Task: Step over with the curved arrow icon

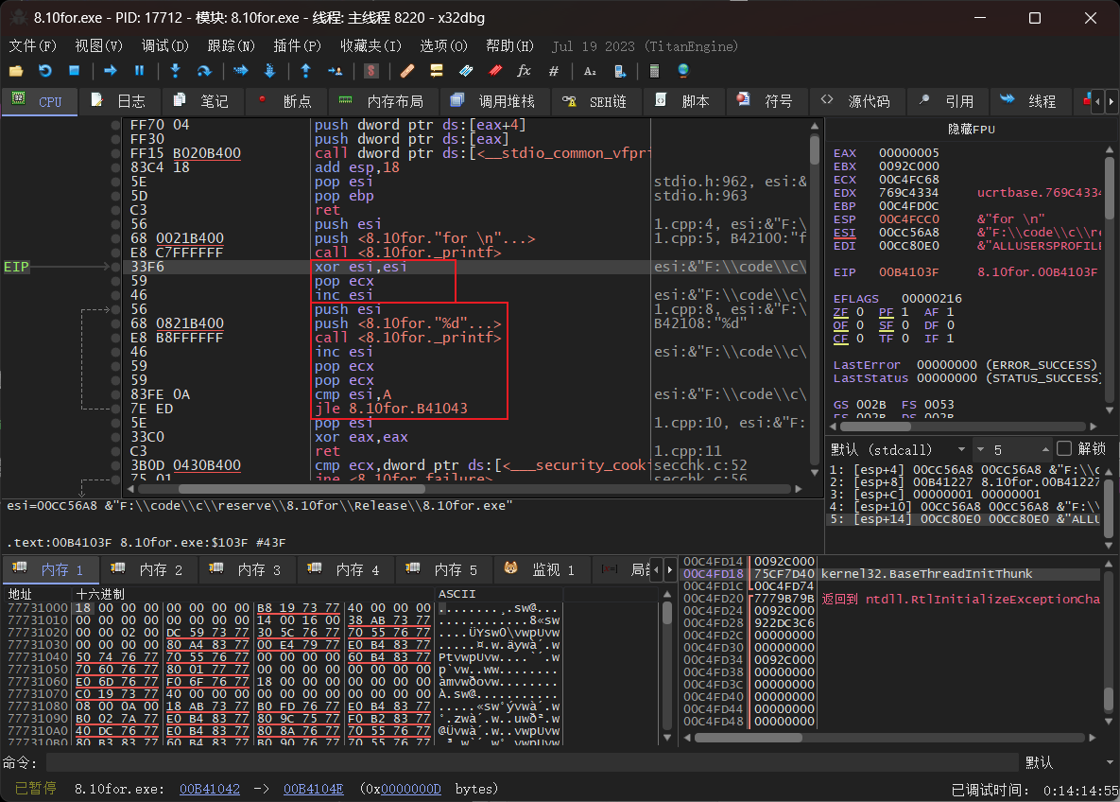Action: pyautogui.click(x=204, y=71)
